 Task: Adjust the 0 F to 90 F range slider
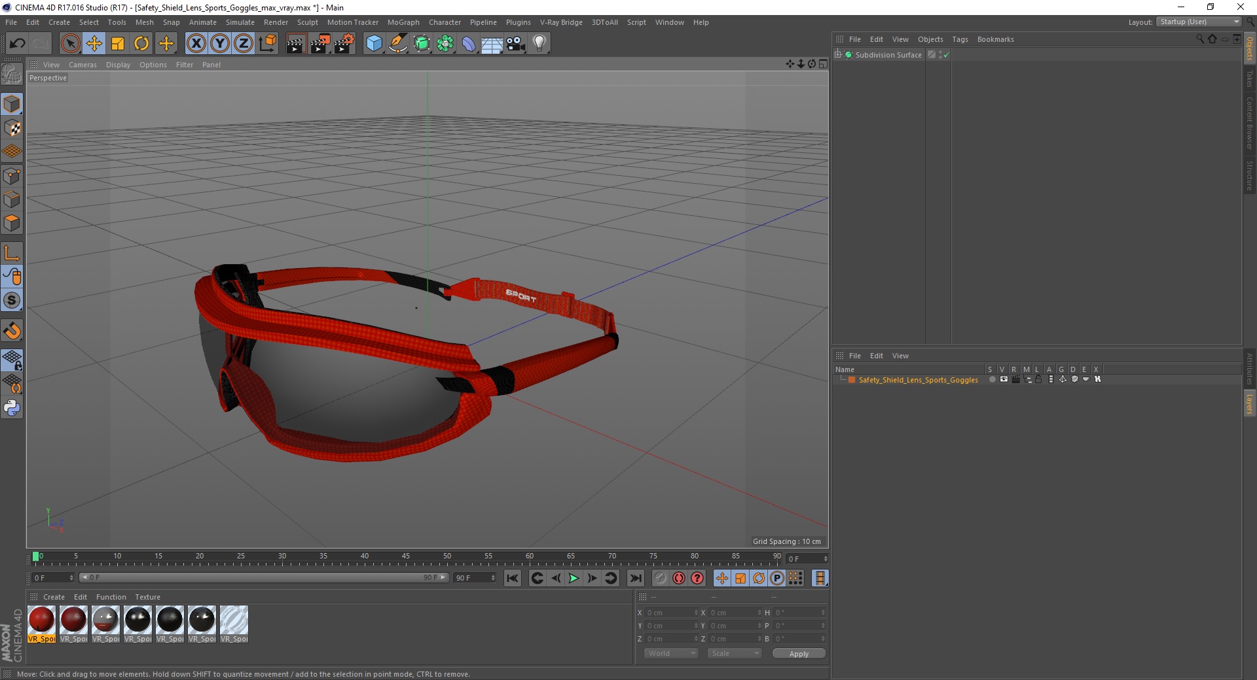pos(263,577)
